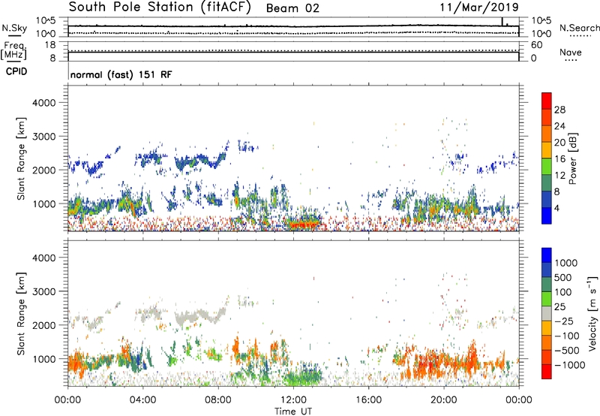Image resolution: width=600 pixels, height=416 pixels.
Task: Pick the gray 25 to -25 velocity segment
Action: pos(547,314)
